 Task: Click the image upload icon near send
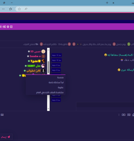pyautogui.click(x=2, y=115)
